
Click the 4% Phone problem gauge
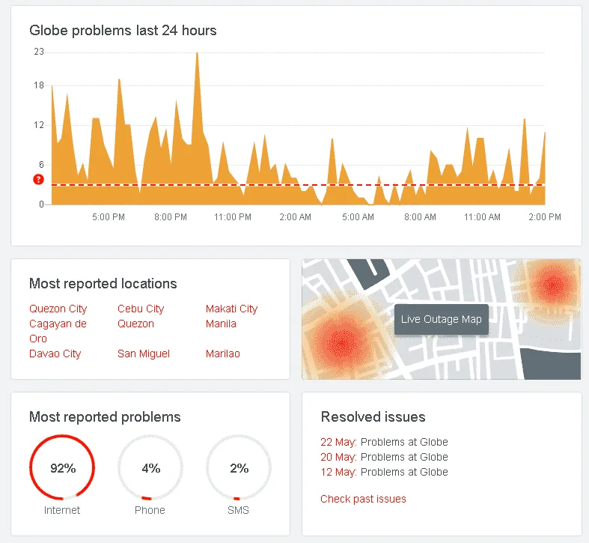pos(150,468)
